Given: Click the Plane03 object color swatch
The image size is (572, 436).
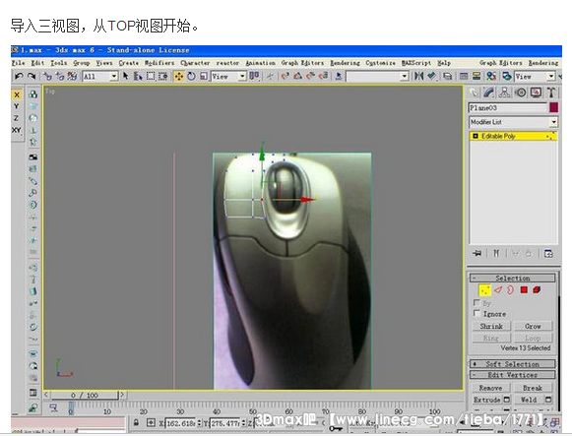Looking at the screenshot, I should click(553, 107).
